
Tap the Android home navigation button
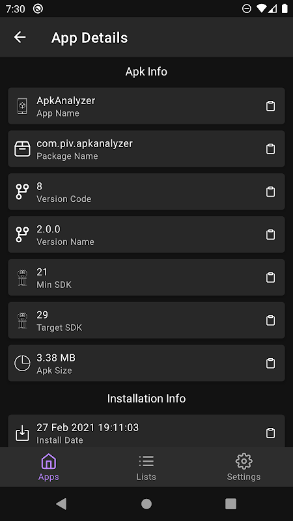146,504
